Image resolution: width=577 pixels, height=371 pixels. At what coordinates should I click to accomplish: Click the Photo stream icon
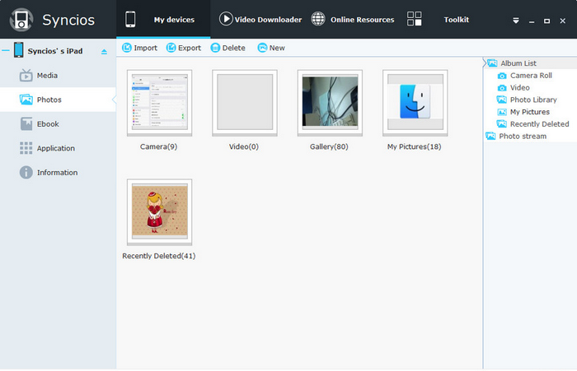click(490, 136)
